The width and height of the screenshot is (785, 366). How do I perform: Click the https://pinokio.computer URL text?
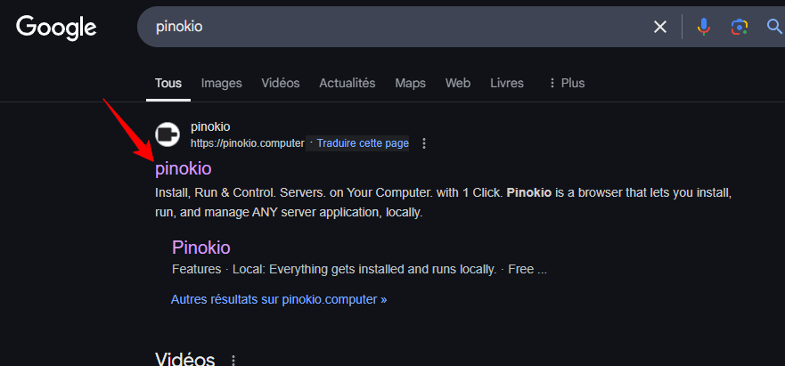pos(248,143)
